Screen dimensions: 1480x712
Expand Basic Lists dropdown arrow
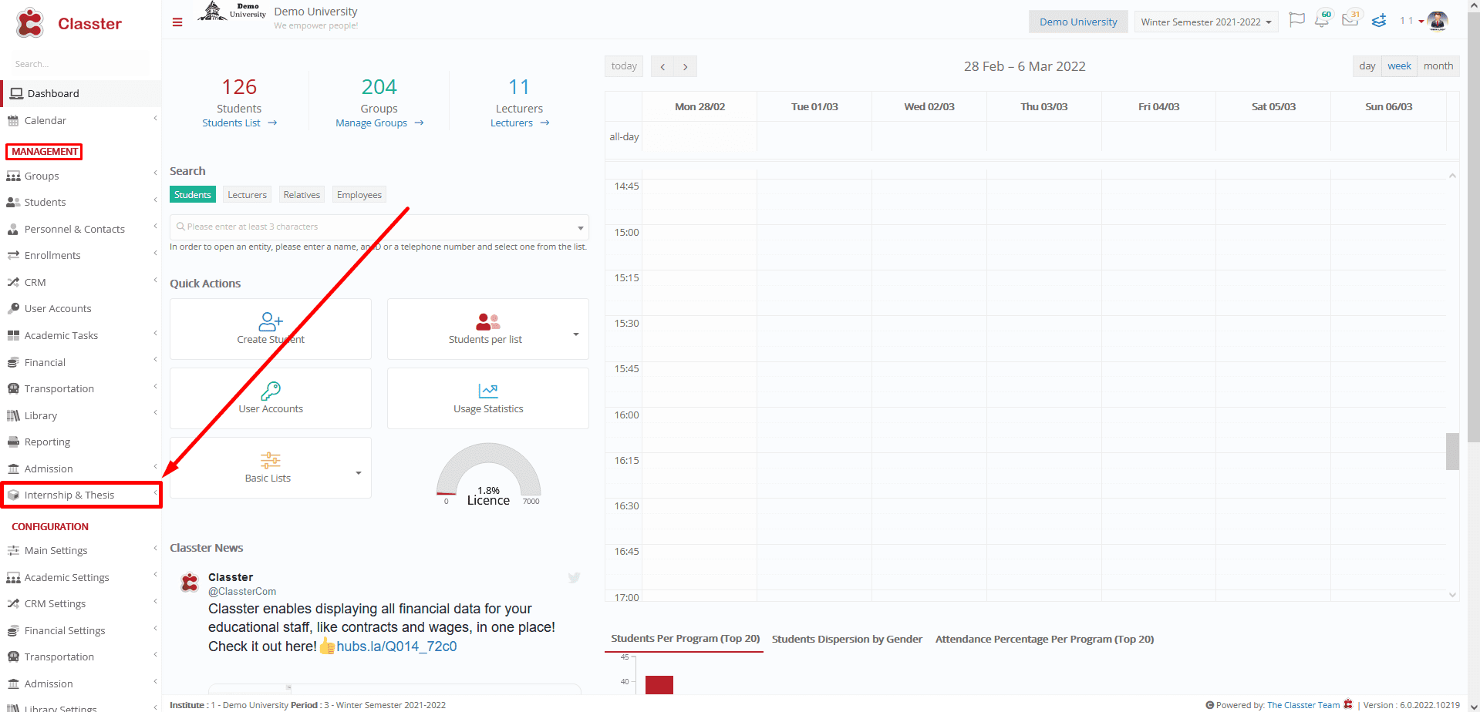click(358, 472)
